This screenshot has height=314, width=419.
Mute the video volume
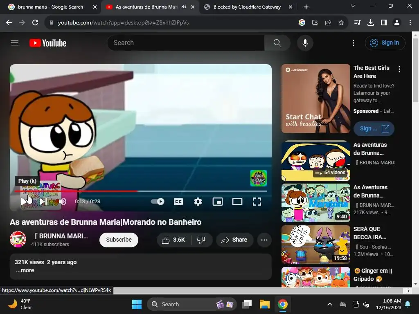click(x=63, y=202)
